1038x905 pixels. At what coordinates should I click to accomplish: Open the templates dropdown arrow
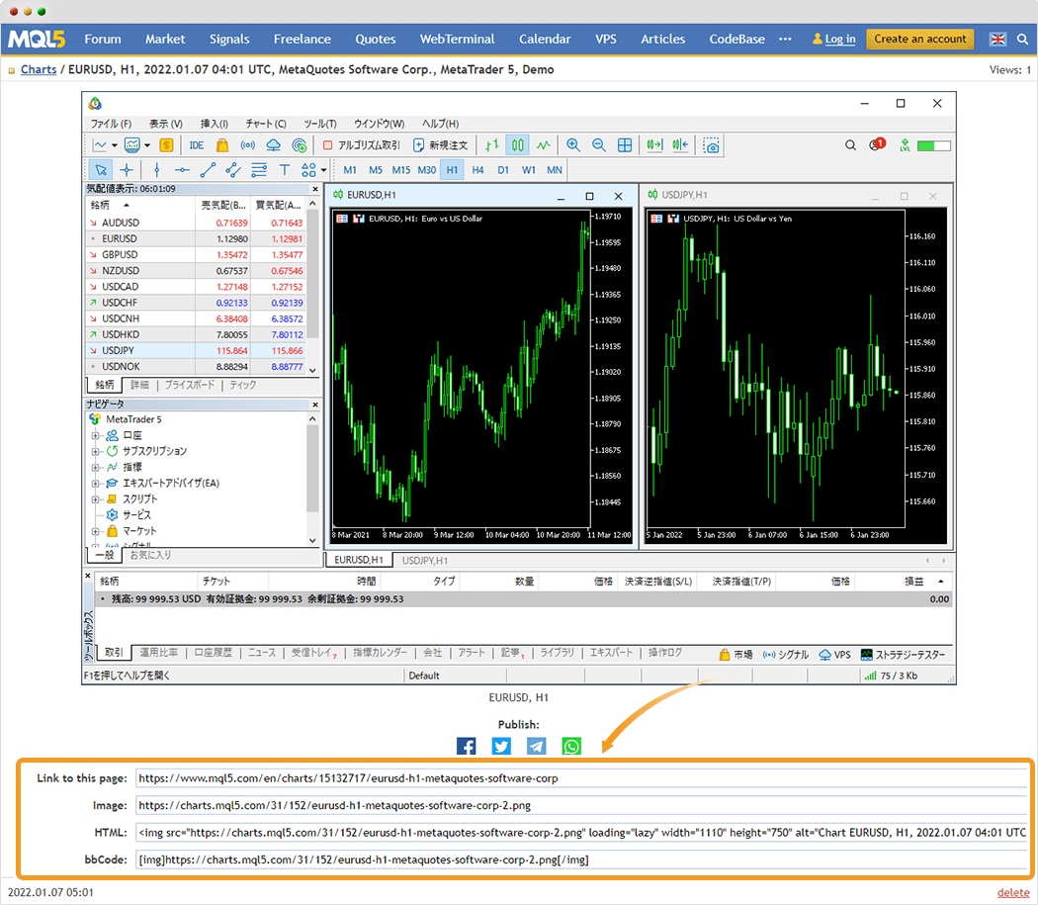point(147,145)
